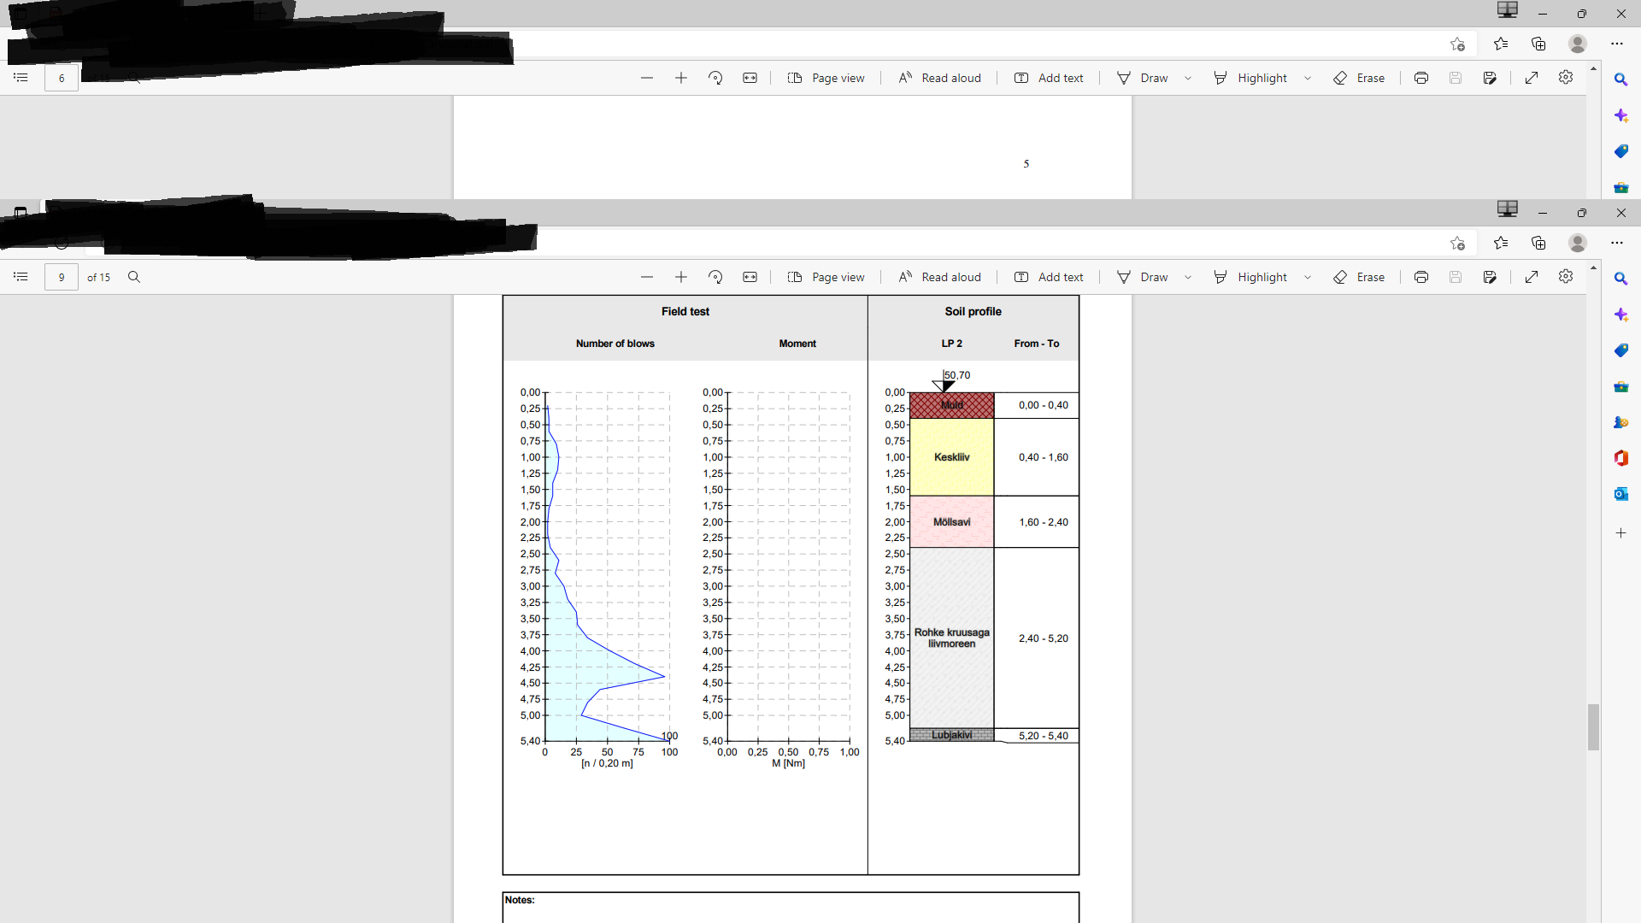Click Zoom in on lower PDF toolbar
The image size is (1641, 923).
(681, 277)
